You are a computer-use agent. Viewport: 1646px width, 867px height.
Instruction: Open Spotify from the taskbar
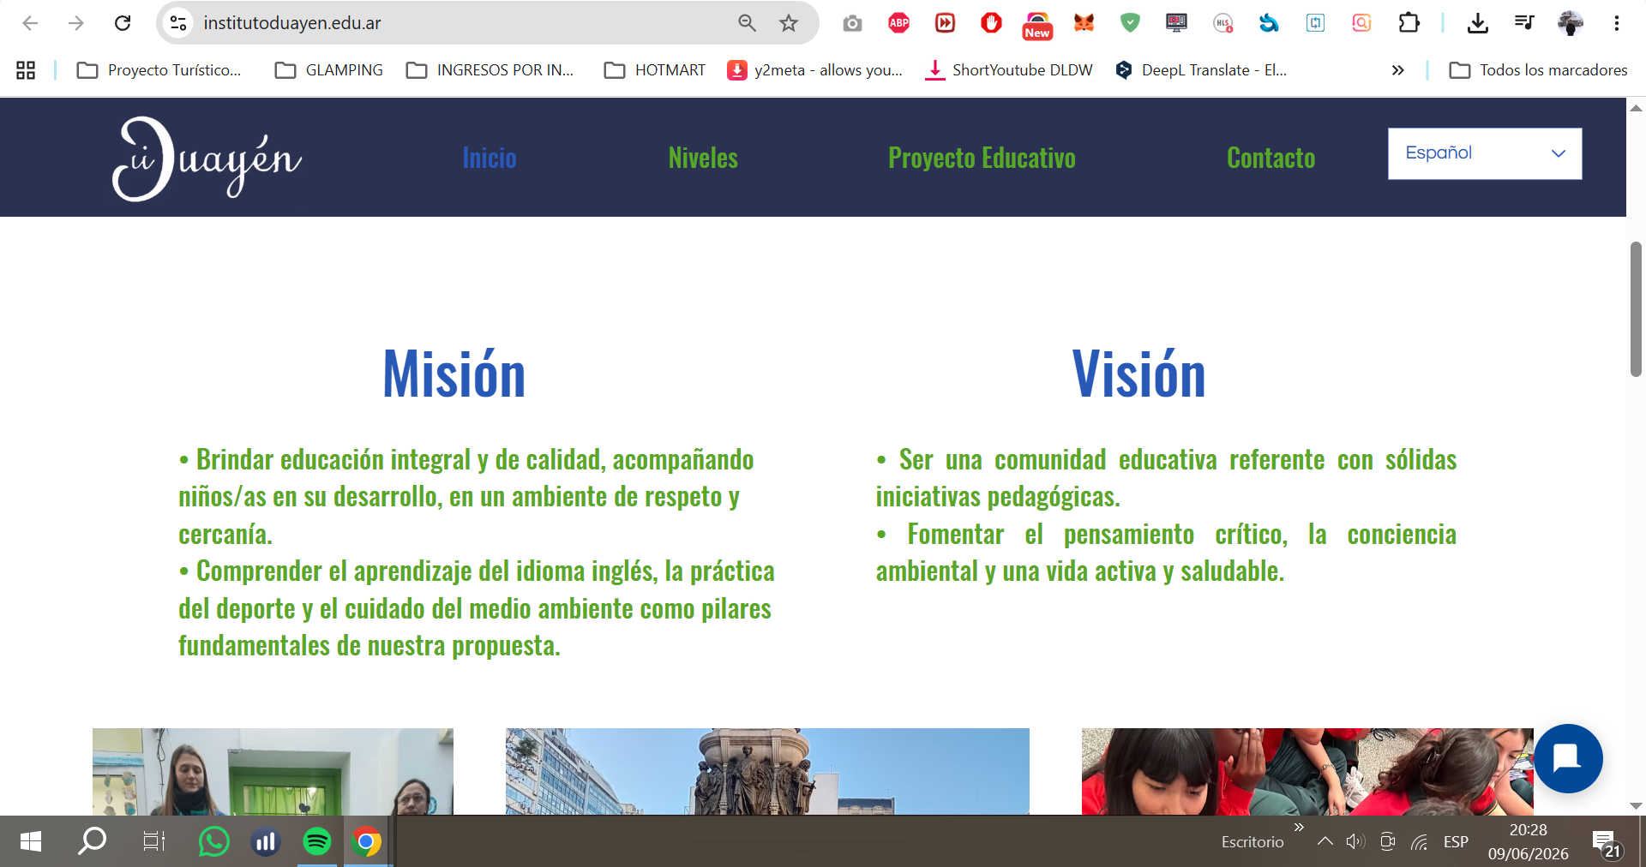point(317,841)
